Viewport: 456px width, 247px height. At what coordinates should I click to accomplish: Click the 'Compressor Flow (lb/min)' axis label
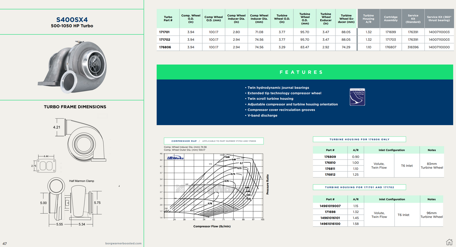tap(212, 226)
